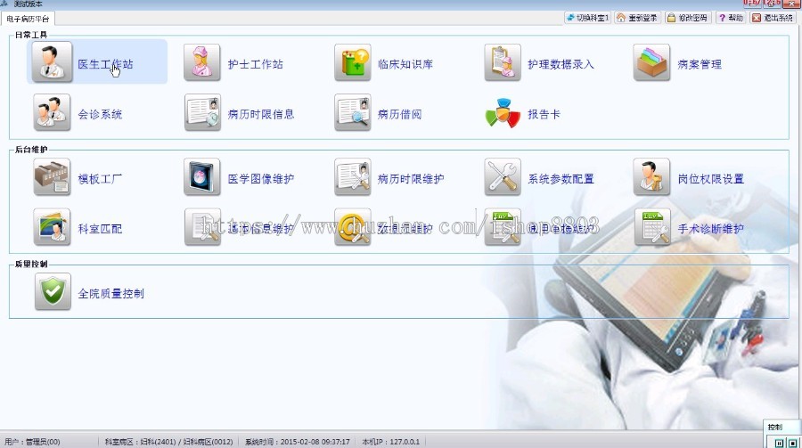
Task: Open 病历时限信息 module
Action: click(x=239, y=112)
